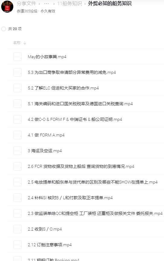Click file icon beside 2.12 订舱注意事项.mp4
The image size is (164, 261).
(18, 245)
